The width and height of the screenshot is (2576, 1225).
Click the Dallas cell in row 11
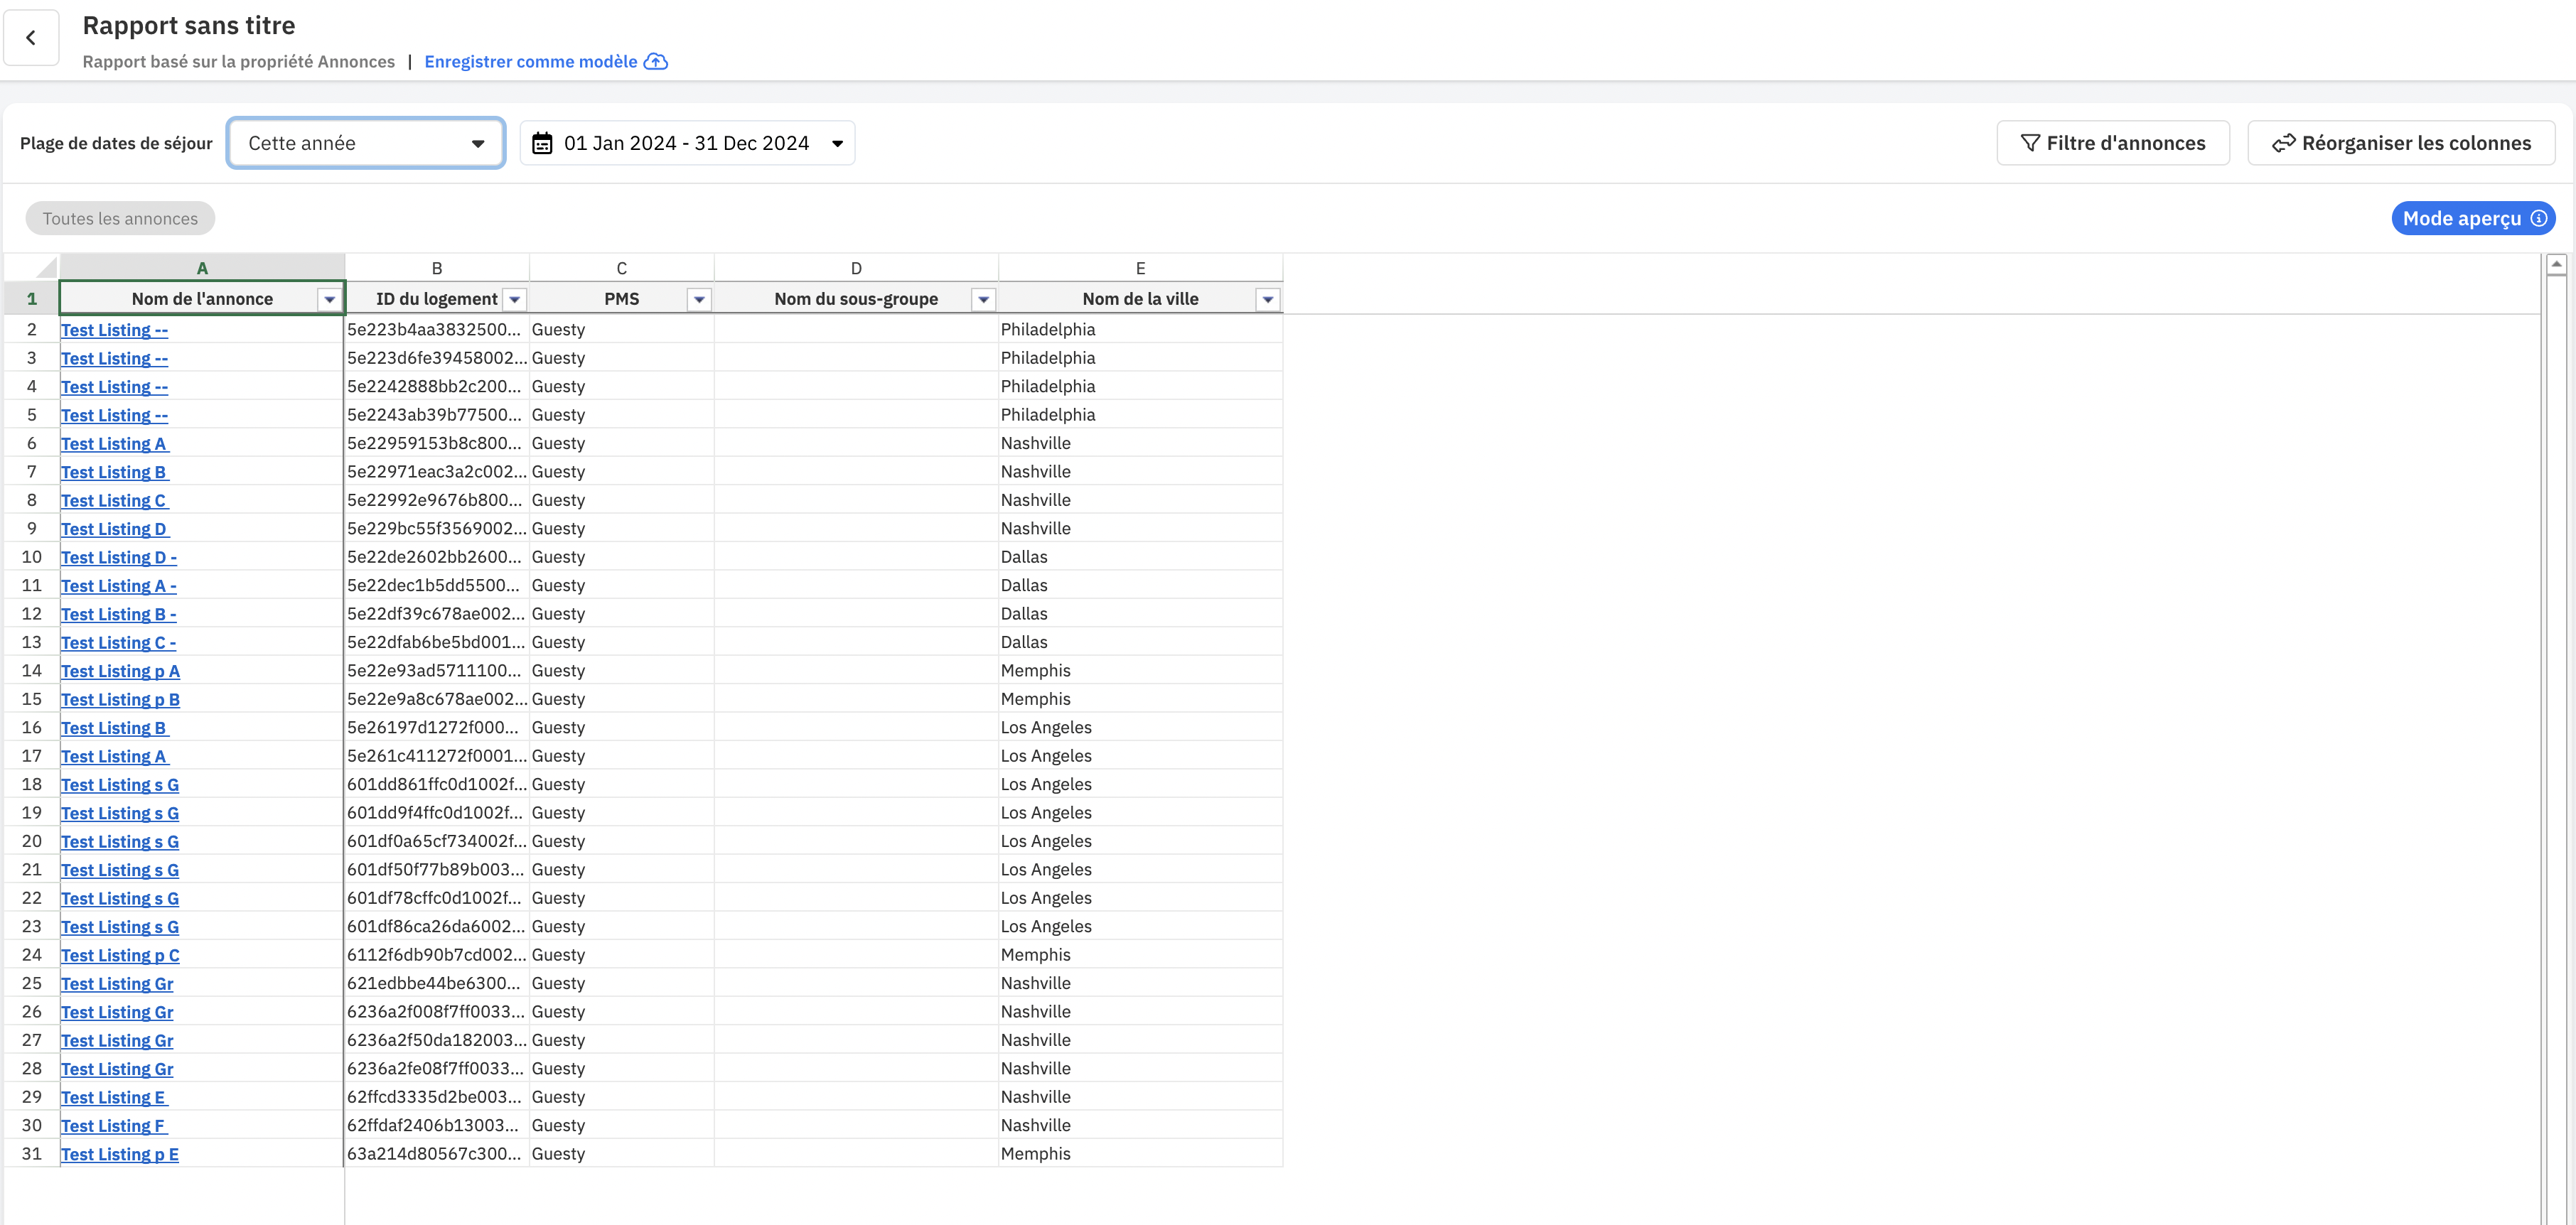tap(1140, 585)
